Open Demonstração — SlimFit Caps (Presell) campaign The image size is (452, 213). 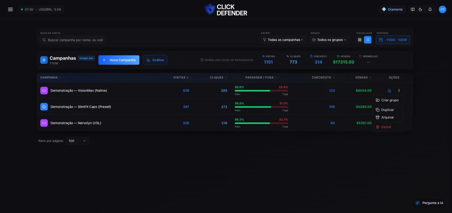[81, 107]
